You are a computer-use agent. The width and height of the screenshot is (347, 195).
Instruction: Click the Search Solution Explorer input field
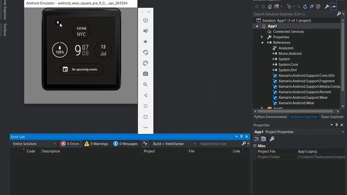294,14
